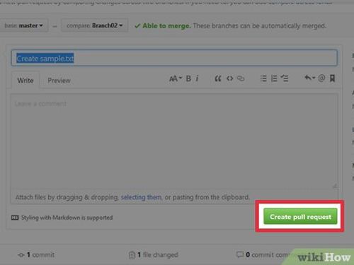Image resolution: width=354 pixels, height=265 pixels.
Task: Click the bookmark reference icon
Action: tap(332, 78)
